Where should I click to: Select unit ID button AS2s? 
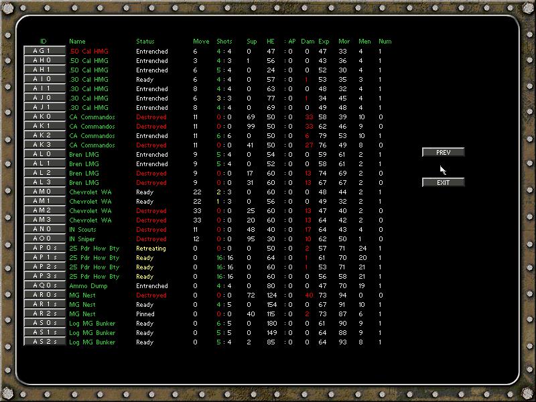click(x=45, y=342)
